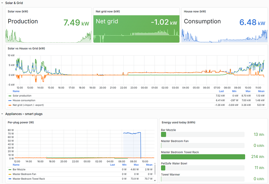Sort Per-plug power legend by Mean column
This screenshot has width=269, height=184.
149,165
